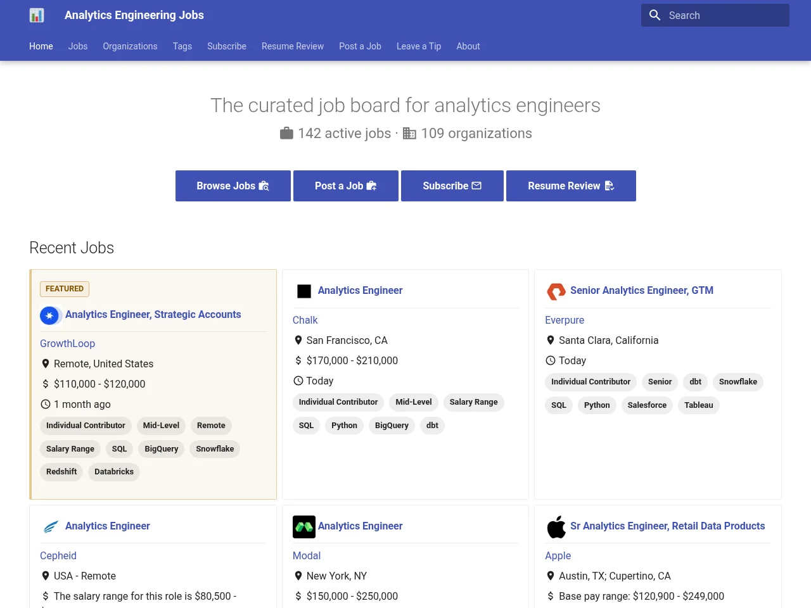Click the Modal green logo
811x608 pixels.
click(x=304, y=527)
